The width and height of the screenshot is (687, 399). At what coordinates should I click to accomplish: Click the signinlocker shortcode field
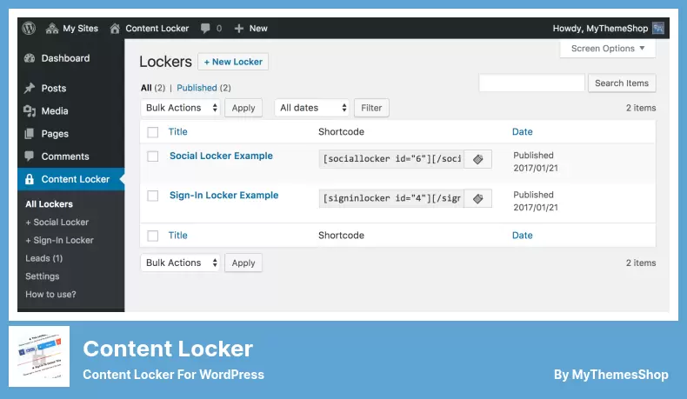pos(391,198)
